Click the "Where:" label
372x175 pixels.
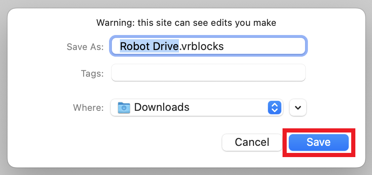tap(88, 108)
